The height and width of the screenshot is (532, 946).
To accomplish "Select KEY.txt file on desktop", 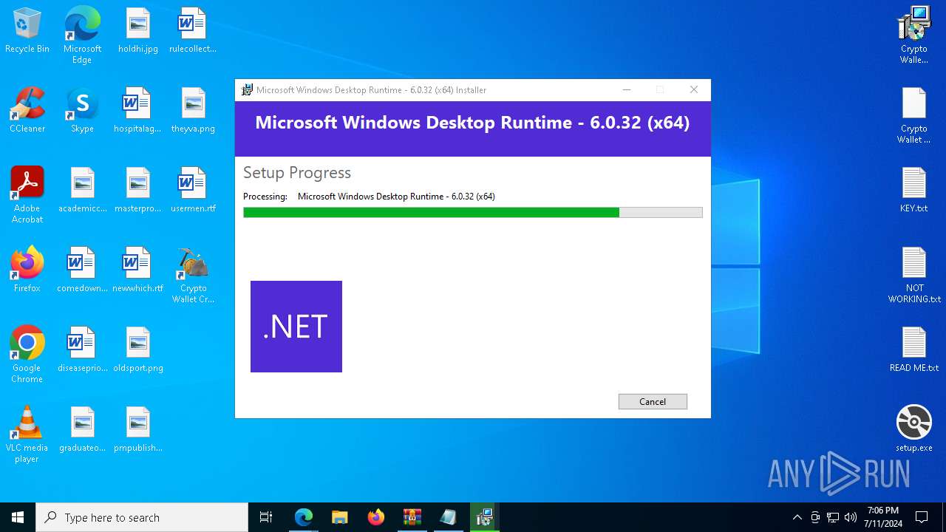I will pyautogui.click(x=914, y=191).
